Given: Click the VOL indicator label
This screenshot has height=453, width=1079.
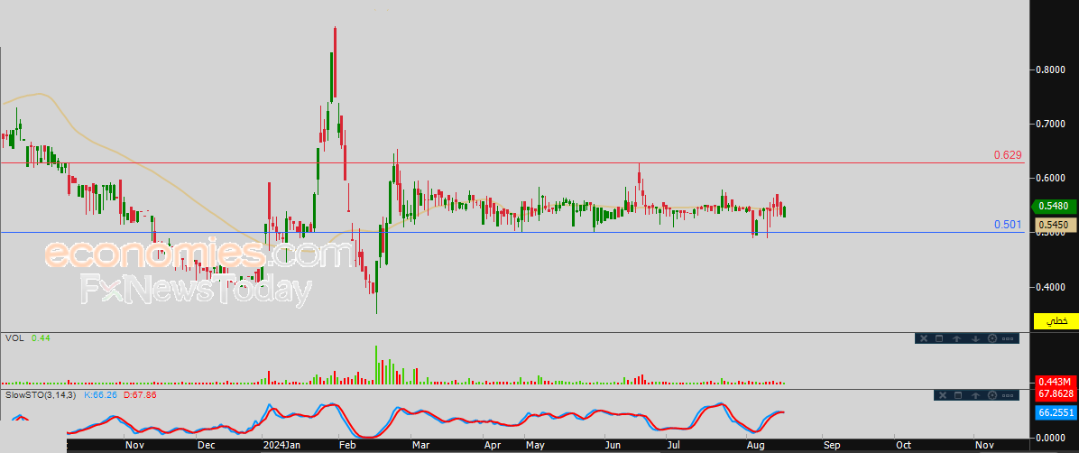Looking at the screenshot, I should coord(14,337).
